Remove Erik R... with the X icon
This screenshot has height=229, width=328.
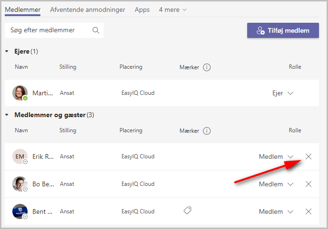(309, 156)
